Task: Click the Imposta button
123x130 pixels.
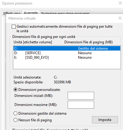Action: [x=105, y=120]
